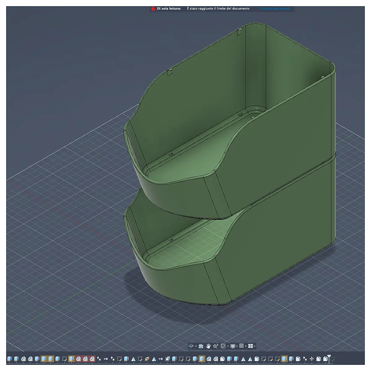Select the first mirror triangle feature in timeline

point(133,359)
